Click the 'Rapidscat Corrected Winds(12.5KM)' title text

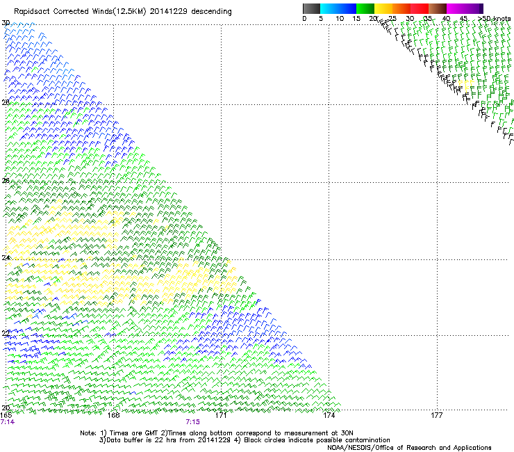80,12
